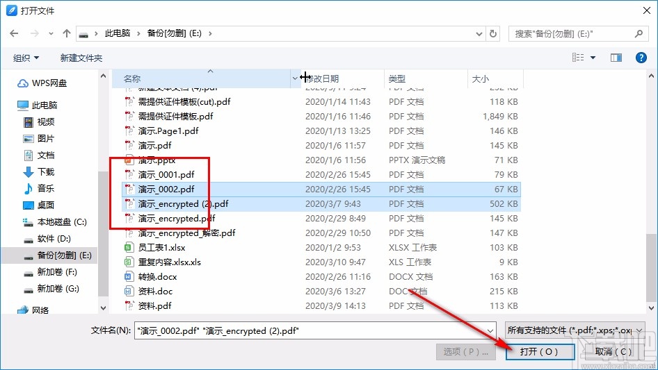
Task: Select file 资料.pdf
Action: [154, 306]
